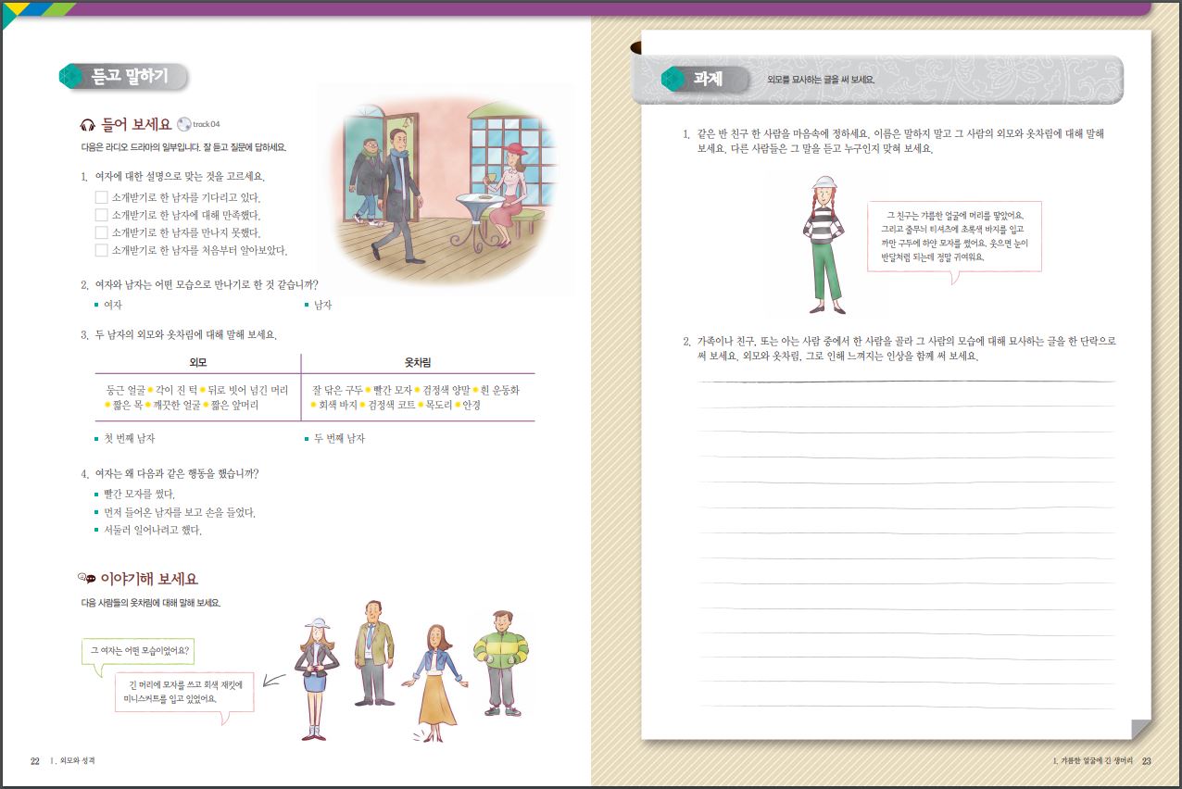The image size is (1182, 789).
Task: Click the hexagon icon on 과제 header
Action: (x=673, y=80)
